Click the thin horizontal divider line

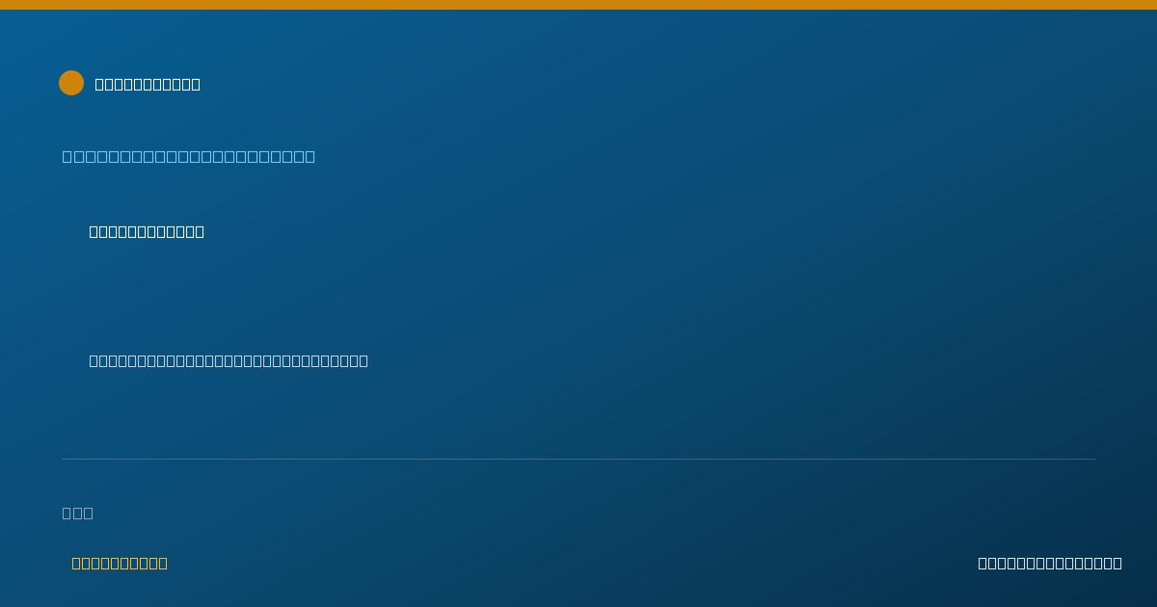click(x=578, y=459)
